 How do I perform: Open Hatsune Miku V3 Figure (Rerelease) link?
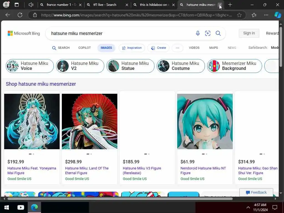point(142,171)
